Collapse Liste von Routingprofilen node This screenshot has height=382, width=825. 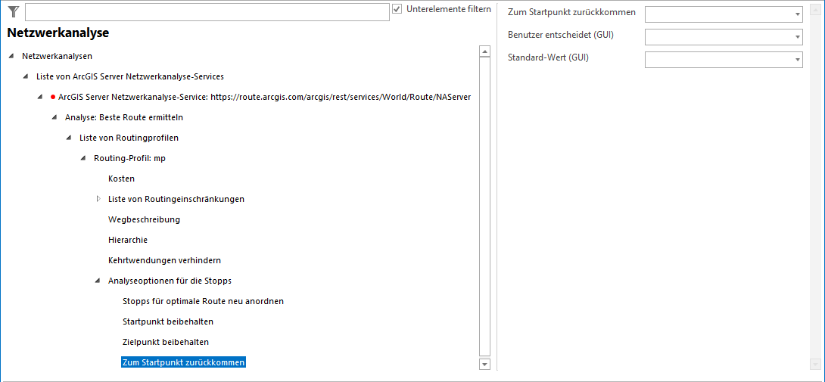tap(69, 138)
